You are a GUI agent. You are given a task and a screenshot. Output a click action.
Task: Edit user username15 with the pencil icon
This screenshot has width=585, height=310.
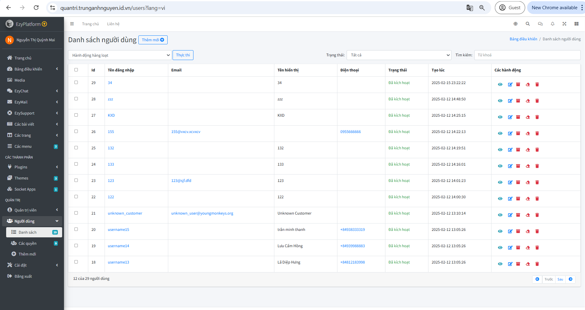pyautogui.click(x=510, y=231)
